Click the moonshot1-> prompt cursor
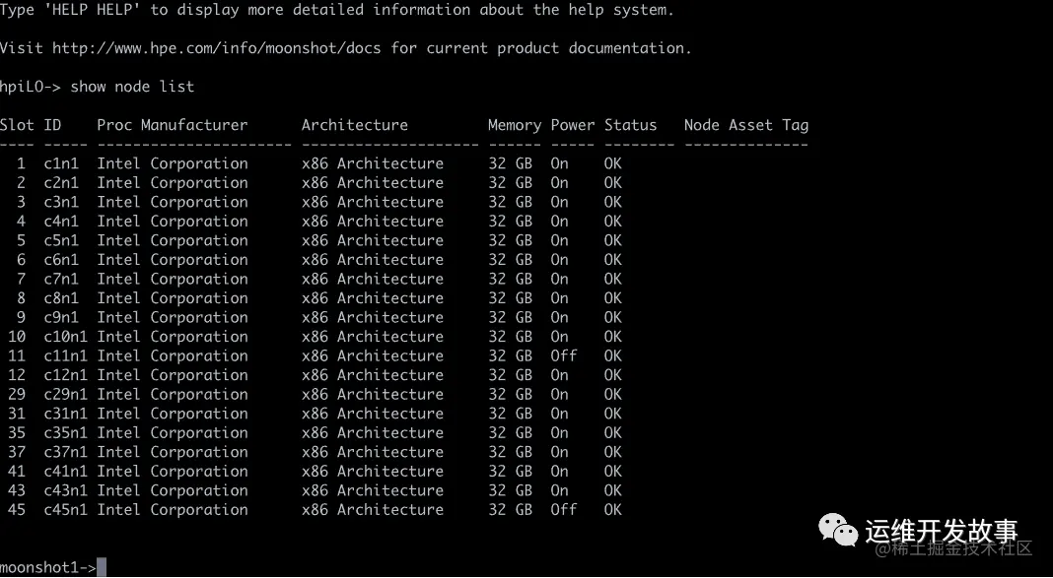The height and width of the screenshot is (578, 1053). (x=102, y=567)
